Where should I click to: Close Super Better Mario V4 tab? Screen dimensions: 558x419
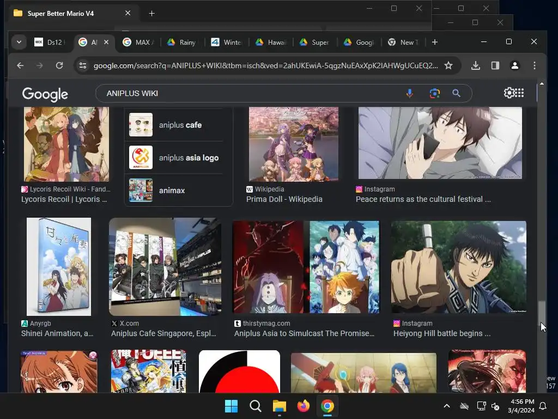coord(128,13)
